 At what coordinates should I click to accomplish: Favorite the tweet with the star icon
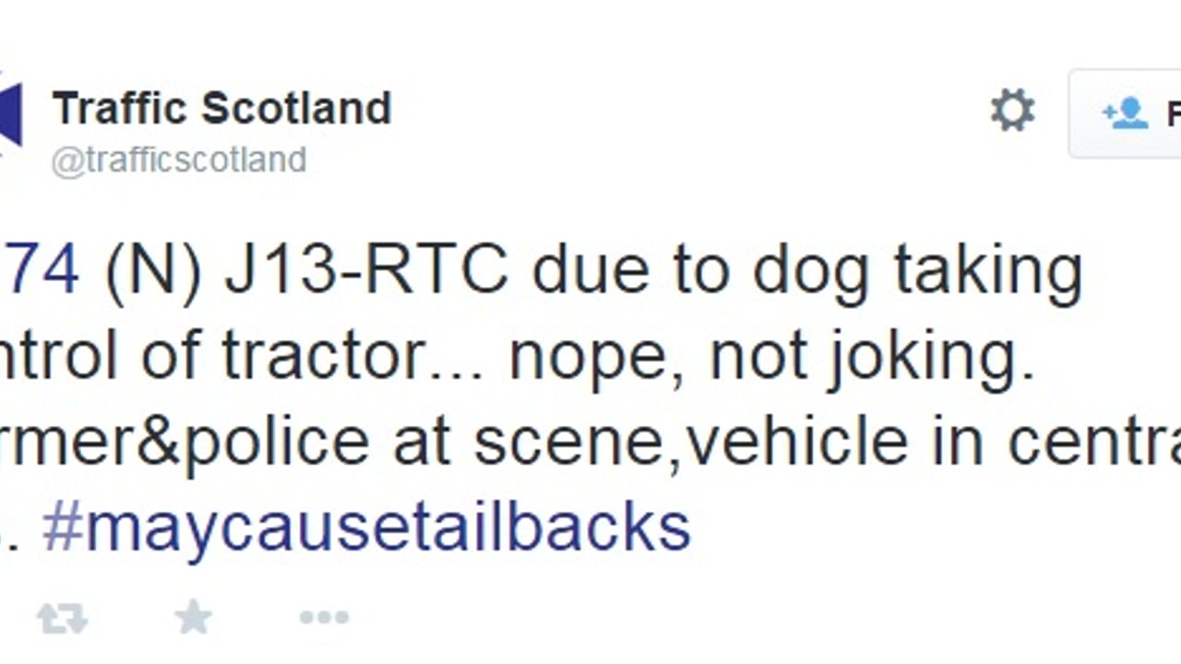click(194, 617)
